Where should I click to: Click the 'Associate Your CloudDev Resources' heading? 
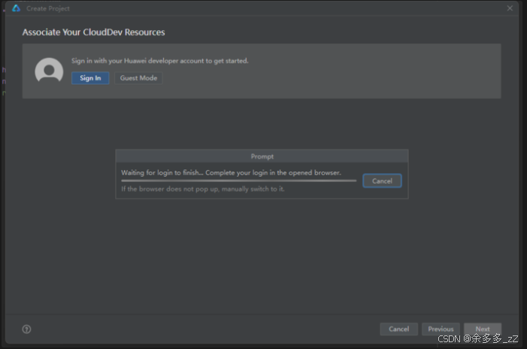coord(93,32)
